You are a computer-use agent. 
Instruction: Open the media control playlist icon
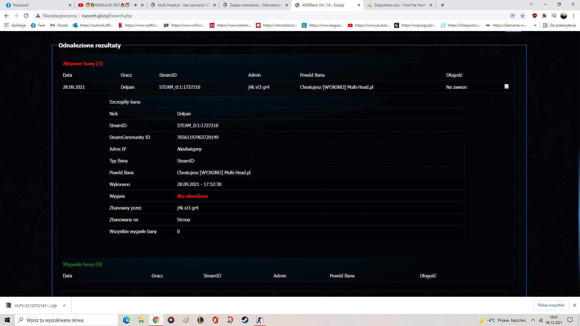(x=554, y=16)
